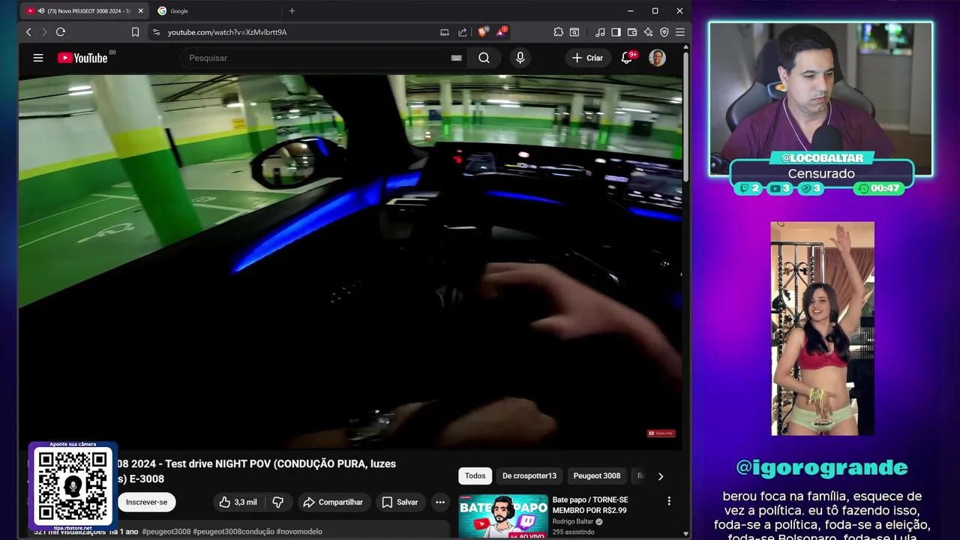Screen dimensions: 960x540
Task: Click the video title Test drive NIGHT POV
Action: tap(256, 471)
